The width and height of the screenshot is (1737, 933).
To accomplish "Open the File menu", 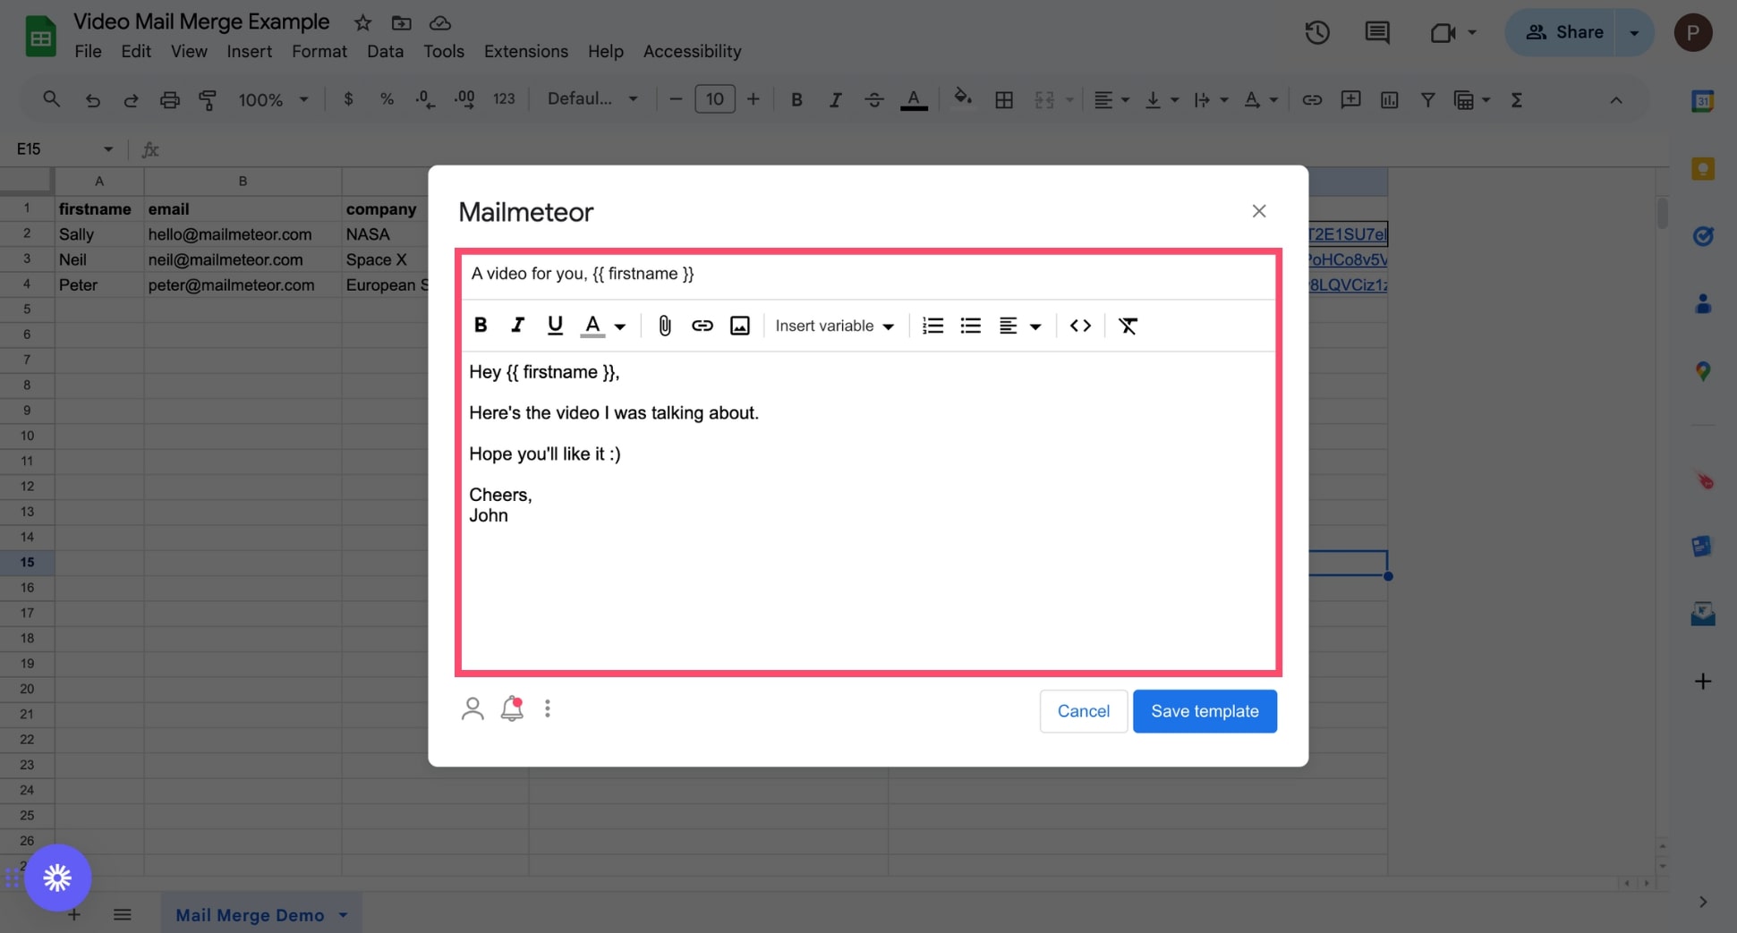I will pyautogui.click(x=88, y=52).
